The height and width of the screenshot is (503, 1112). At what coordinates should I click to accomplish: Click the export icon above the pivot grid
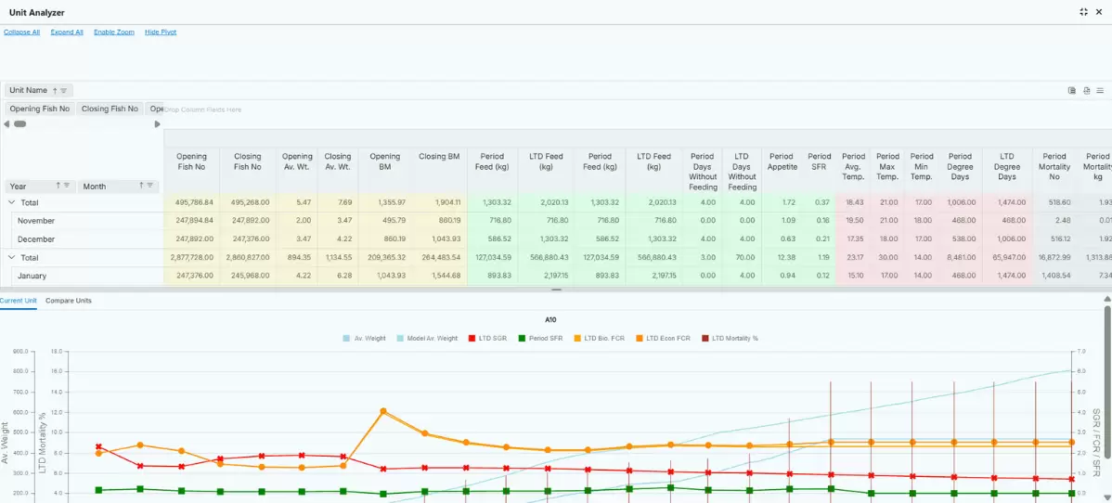point(1086,91)
